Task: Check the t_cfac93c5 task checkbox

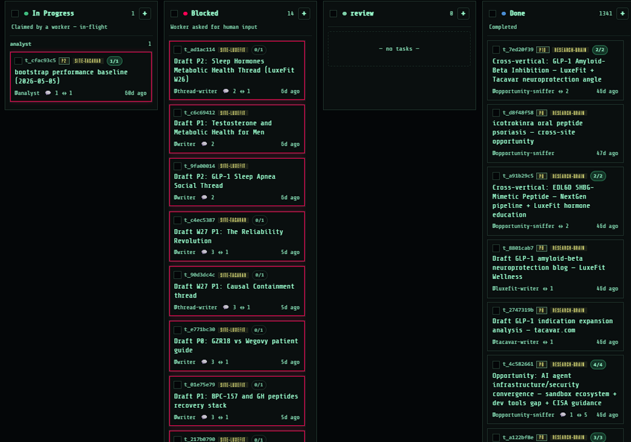Action: [18, 60]
